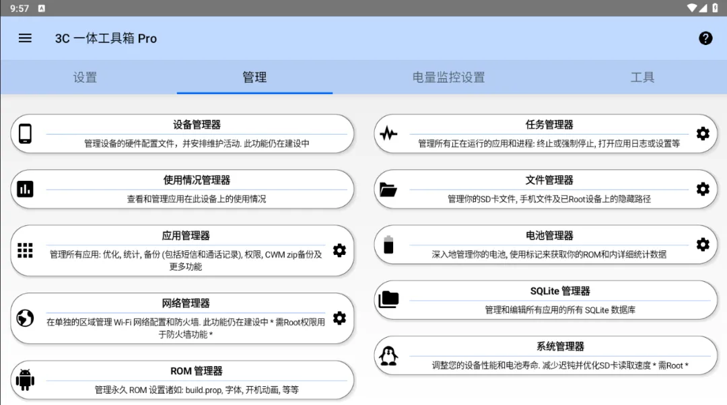Viewport: 727px width, 405px height.
Task: Open SQLite 管理器 title
Action: (x=560, y=291)
